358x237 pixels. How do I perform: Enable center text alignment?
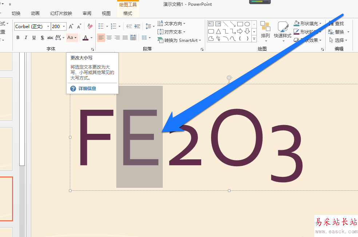click(x=109, y=38)
